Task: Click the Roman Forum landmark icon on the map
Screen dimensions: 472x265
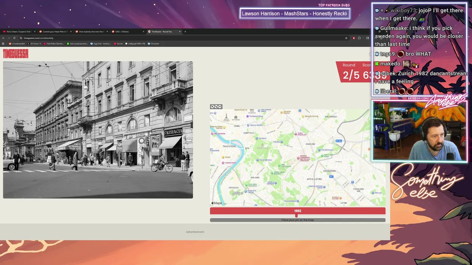Action: click(x=262, y=145)
